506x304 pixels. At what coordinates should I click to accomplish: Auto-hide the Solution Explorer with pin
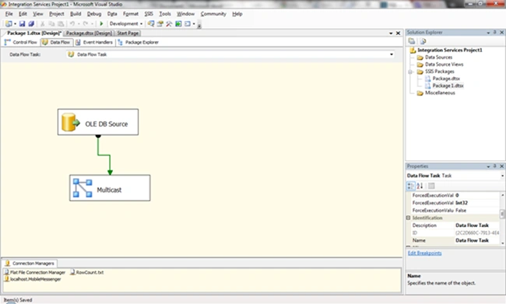coord(495,32)
